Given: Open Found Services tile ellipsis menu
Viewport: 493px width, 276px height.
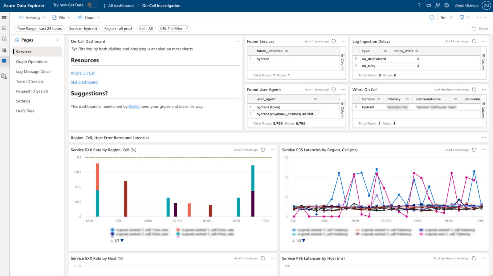Looking at the screenshot, I should coord(343,41).
